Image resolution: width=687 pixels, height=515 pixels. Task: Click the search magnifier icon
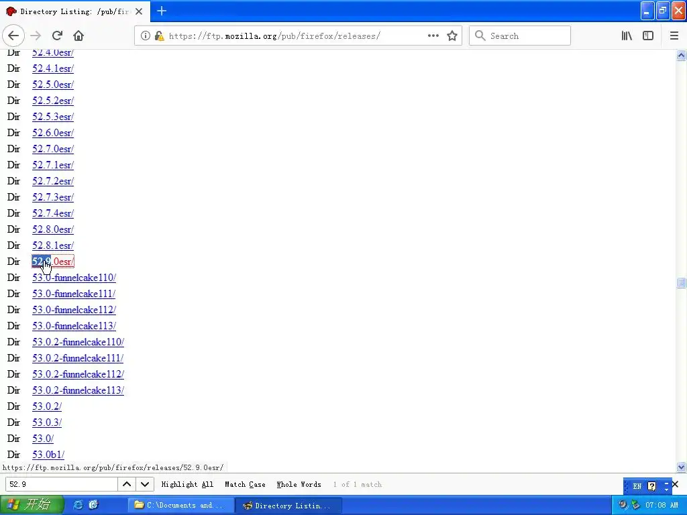pos(480,36)
